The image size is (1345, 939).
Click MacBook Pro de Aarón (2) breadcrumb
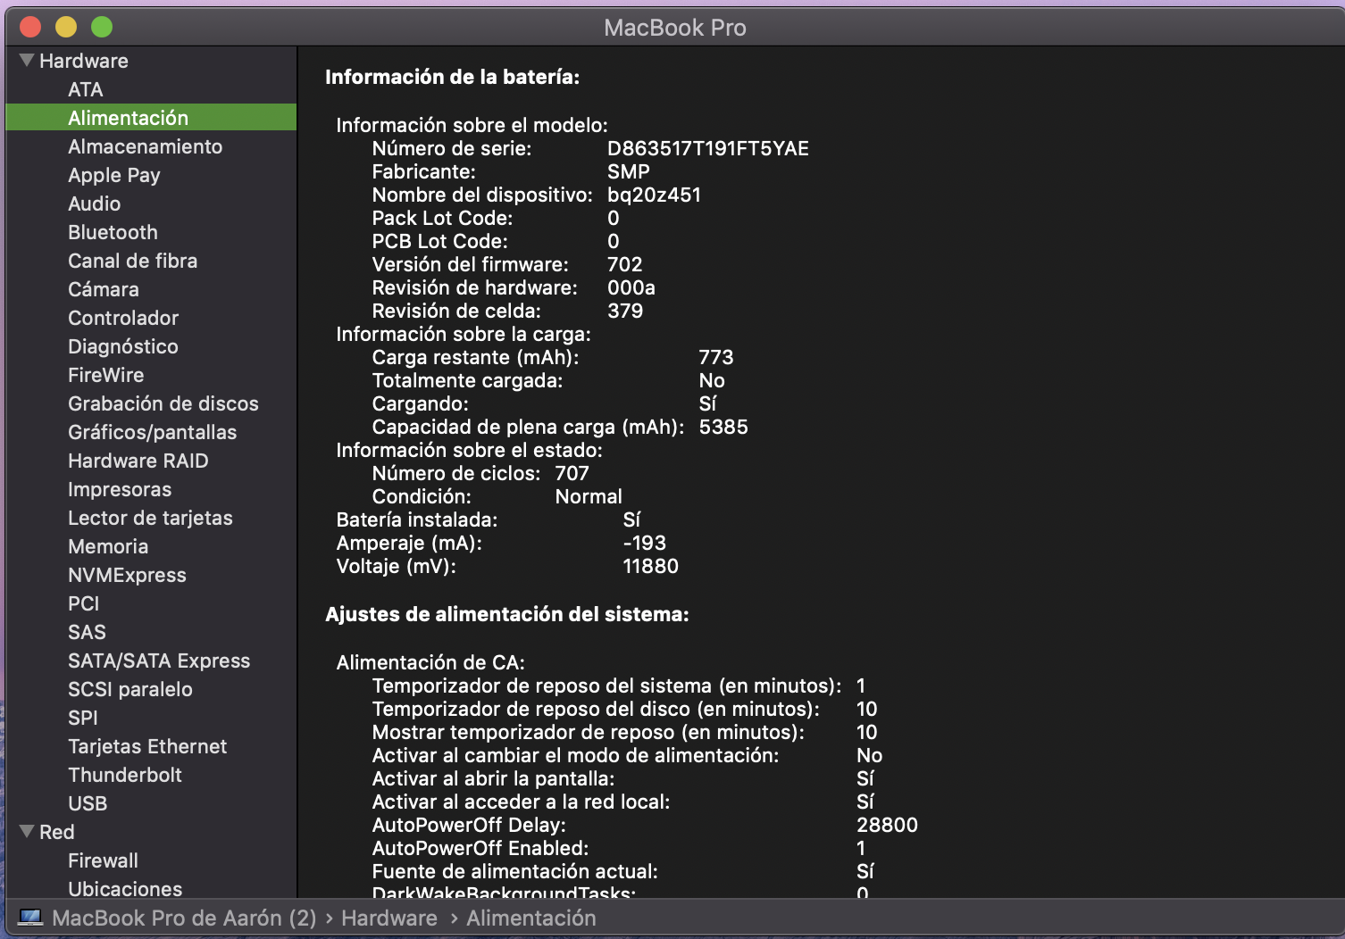[184, 918]
